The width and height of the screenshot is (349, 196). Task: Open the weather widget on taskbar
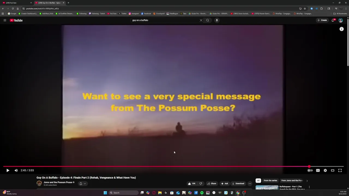[x=10, y=193]
